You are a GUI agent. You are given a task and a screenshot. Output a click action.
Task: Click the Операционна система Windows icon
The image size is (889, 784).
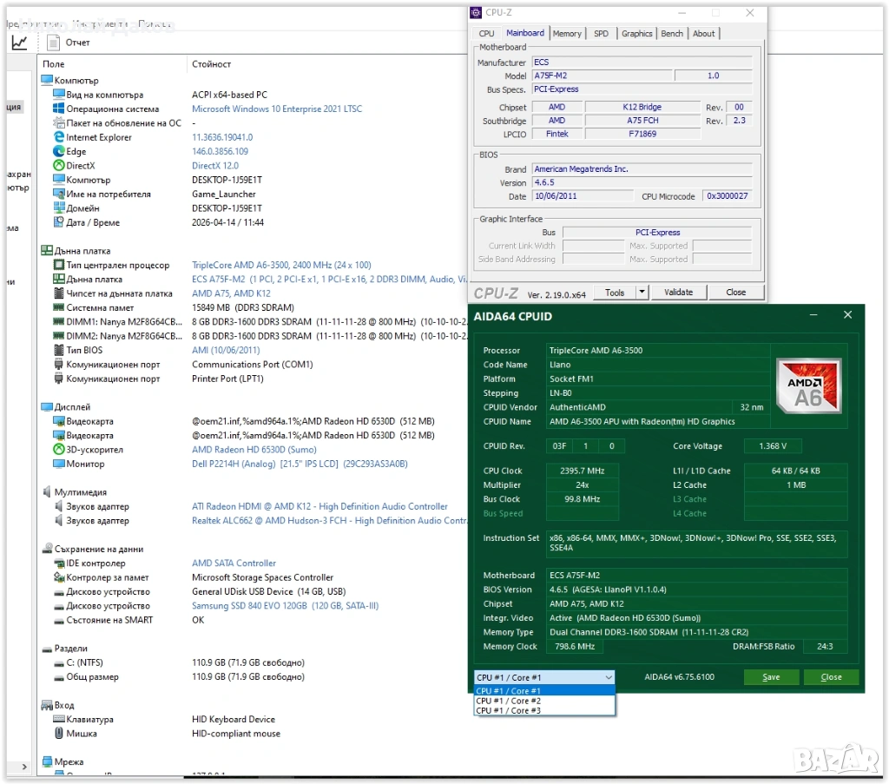tap(59, 109)
